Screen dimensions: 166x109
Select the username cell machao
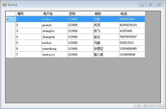point(54,43)
